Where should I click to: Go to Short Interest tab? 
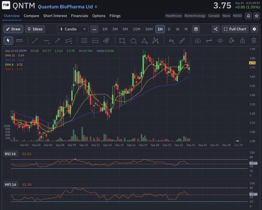pyautogui.click(x=55, y=16)
